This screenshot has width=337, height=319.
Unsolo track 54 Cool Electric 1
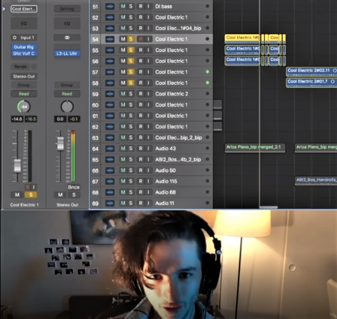(131, 39)
